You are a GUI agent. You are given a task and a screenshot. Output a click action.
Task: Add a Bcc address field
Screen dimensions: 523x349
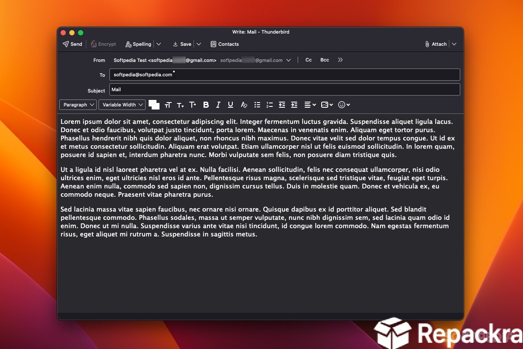pos(325,60)
